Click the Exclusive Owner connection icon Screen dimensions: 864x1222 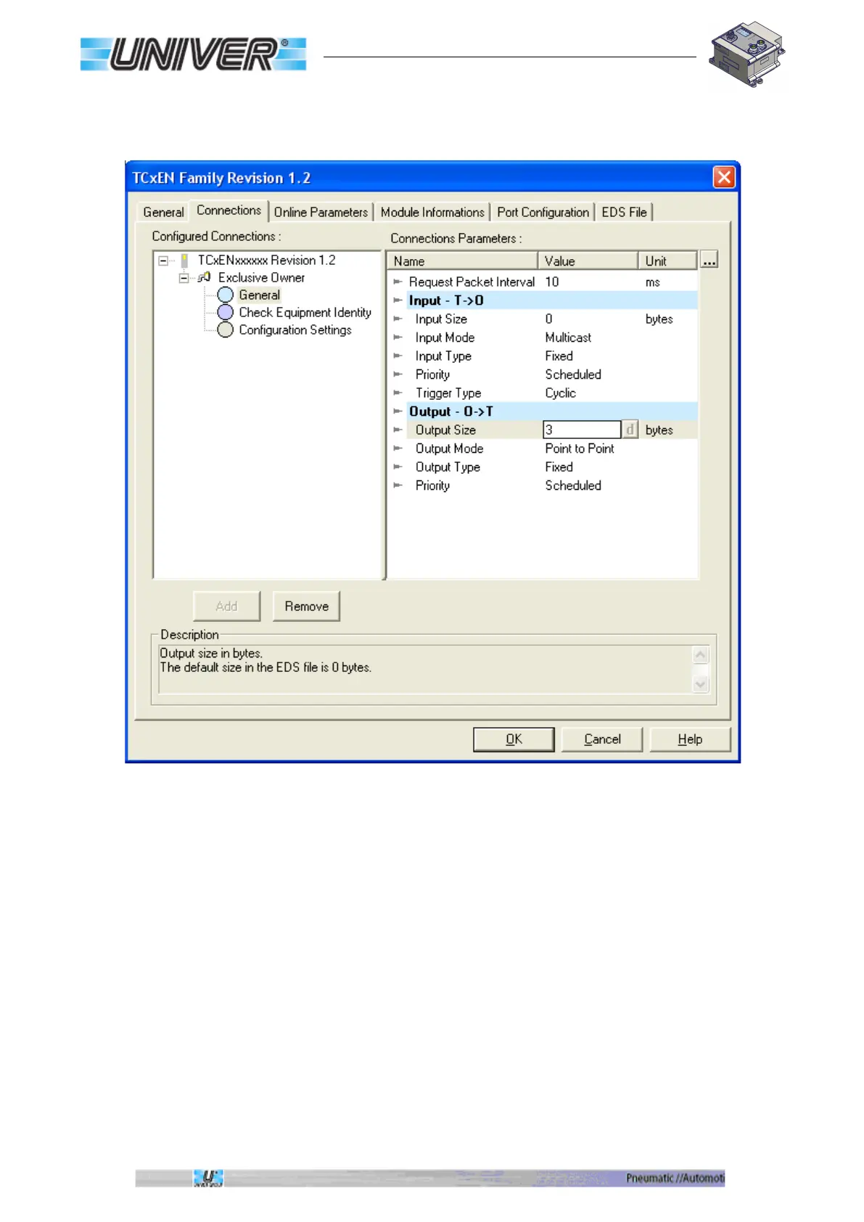[205, 277]
